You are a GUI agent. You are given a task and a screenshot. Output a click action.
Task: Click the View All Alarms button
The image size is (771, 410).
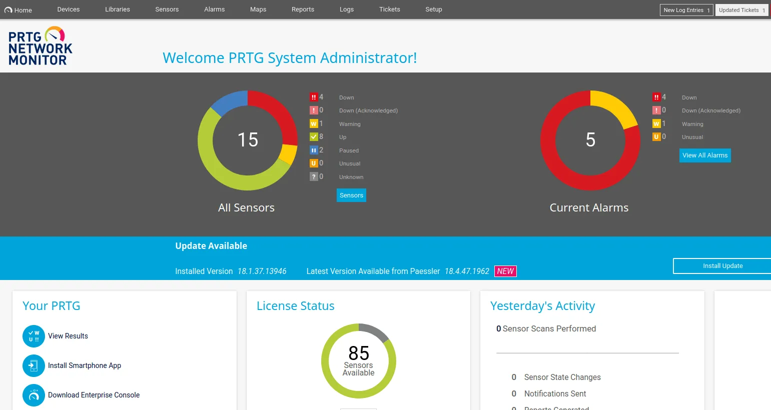pyautogui.click(x=704, y=155)
